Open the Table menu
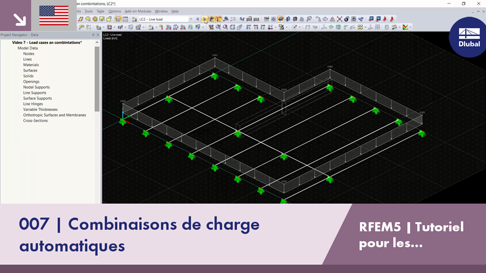Screen dimensions: 486x273 coord(101,11)
